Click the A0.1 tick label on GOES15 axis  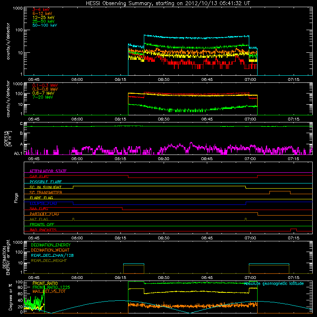18,154
